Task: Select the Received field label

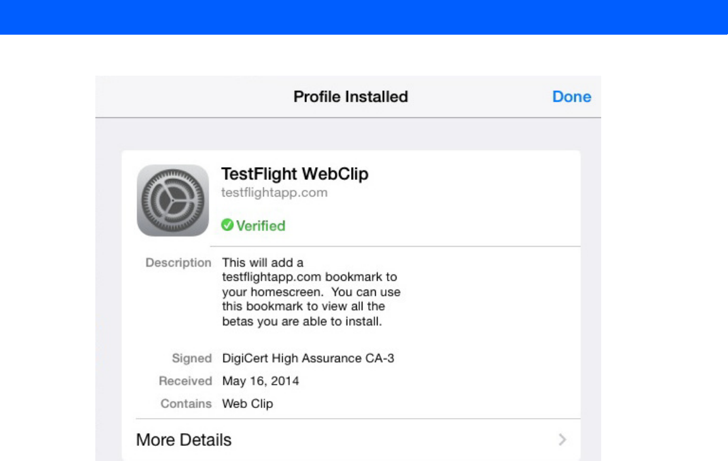Action: click(x=185, y=381)
